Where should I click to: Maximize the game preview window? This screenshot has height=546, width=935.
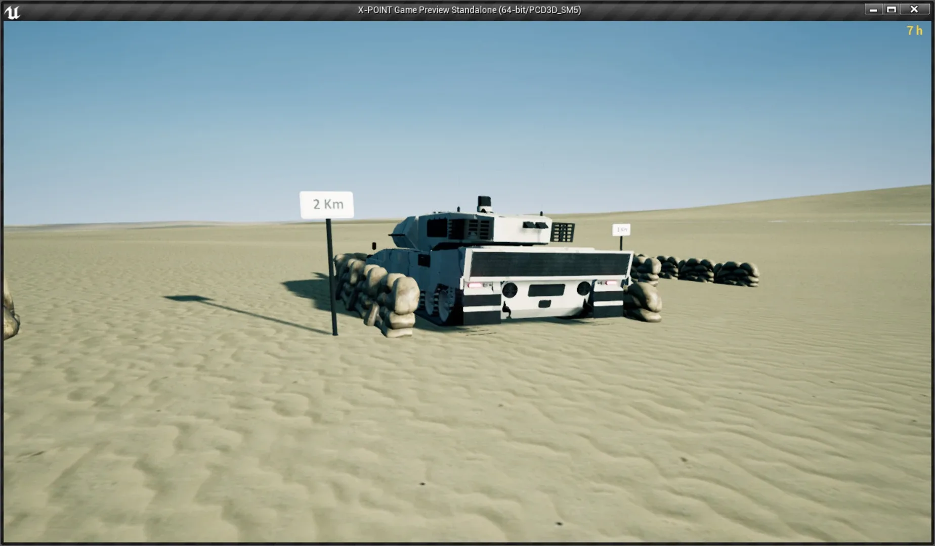891,10
